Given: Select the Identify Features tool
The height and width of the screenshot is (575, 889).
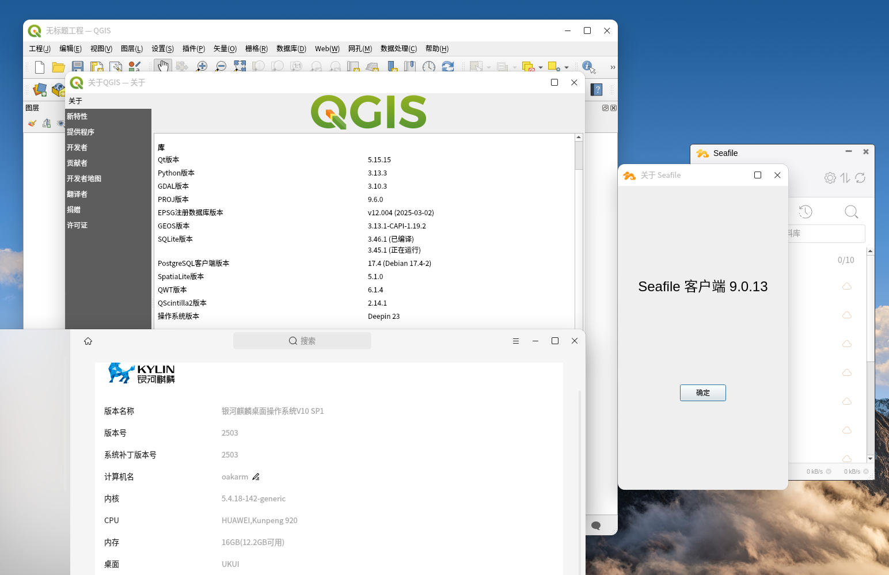Looking at the screenshot, I should tap(588, 67).
